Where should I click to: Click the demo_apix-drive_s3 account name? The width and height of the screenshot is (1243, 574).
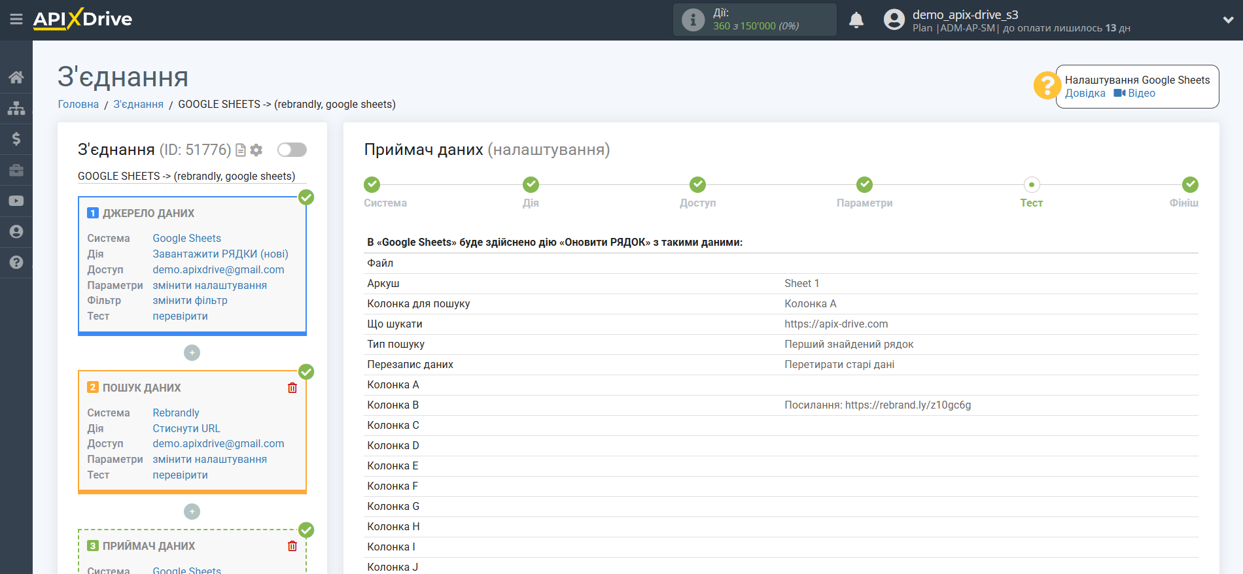965,14
